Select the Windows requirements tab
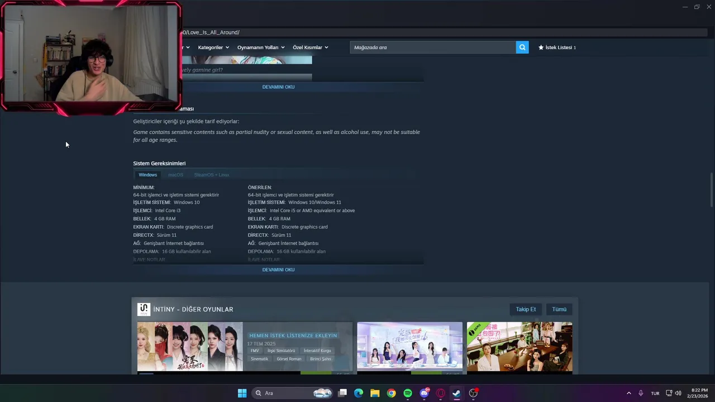This screenshot has width=715, height=402. coord(148,175)
